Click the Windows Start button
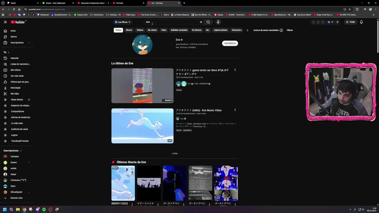The height and width of the screenshot is (213, 379). click(x=5, y=209)
